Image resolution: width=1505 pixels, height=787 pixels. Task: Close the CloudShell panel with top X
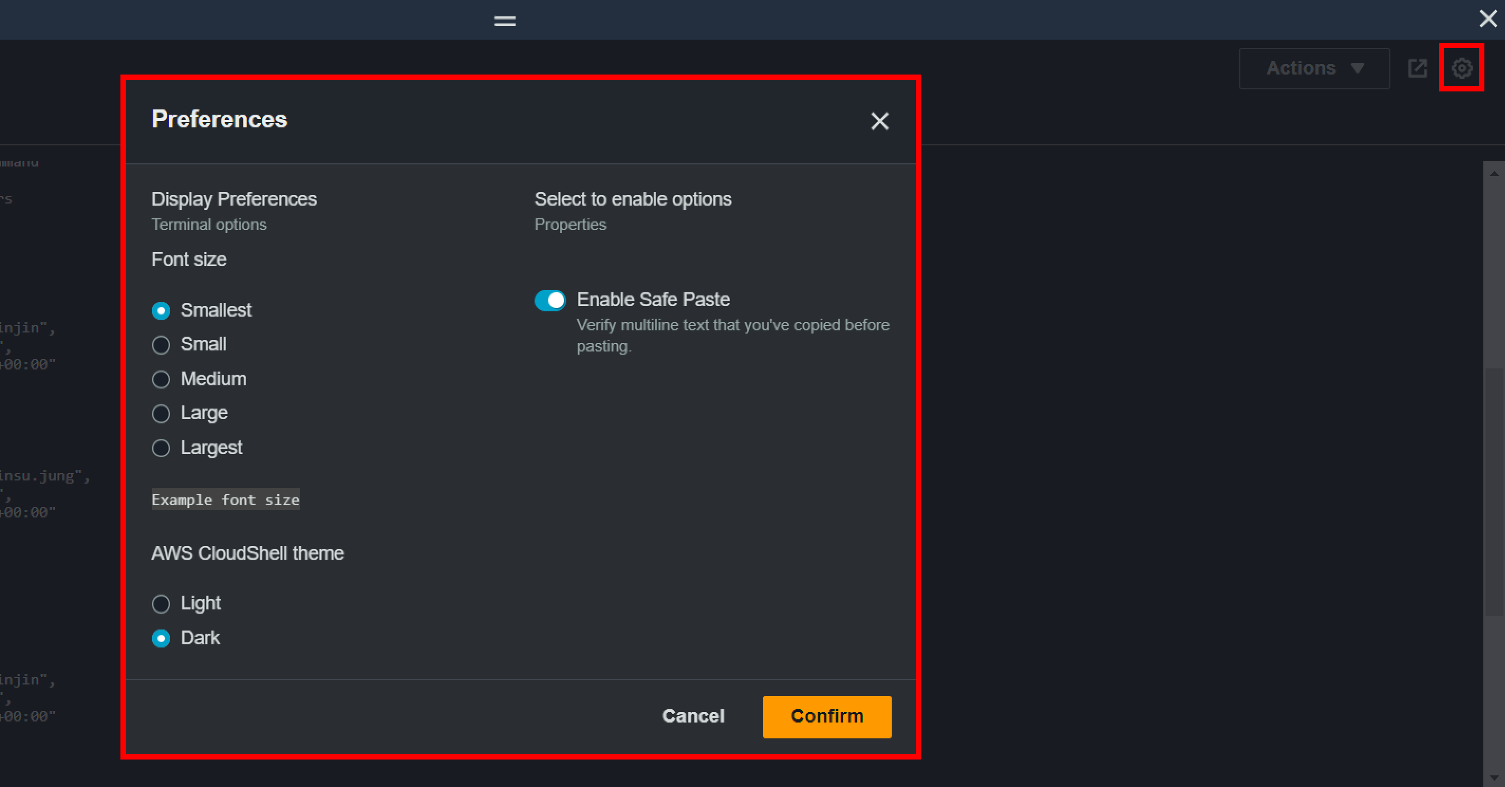click(1488, 18)
